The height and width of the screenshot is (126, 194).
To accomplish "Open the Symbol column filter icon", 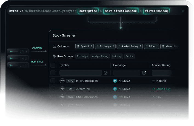I will click(105, 73).
